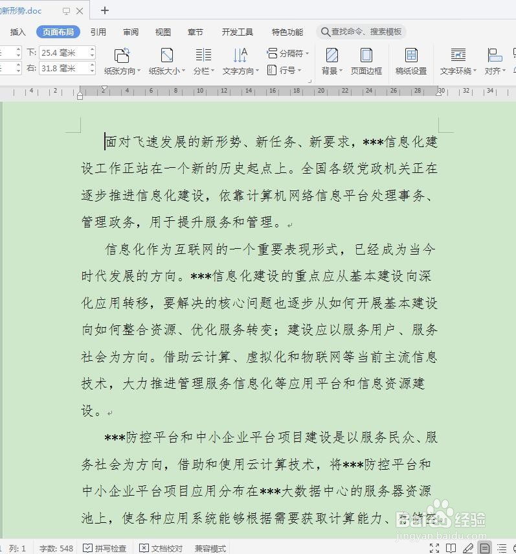Viewport: 516px width, 554px height.
Task: Switch to full screen view in status bar
Action: click(434, 548)
